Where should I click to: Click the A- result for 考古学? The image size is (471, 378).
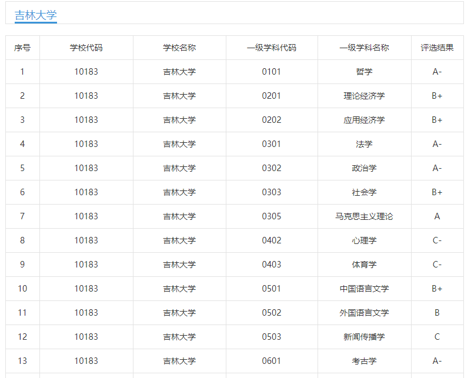[x=437, y=361]
